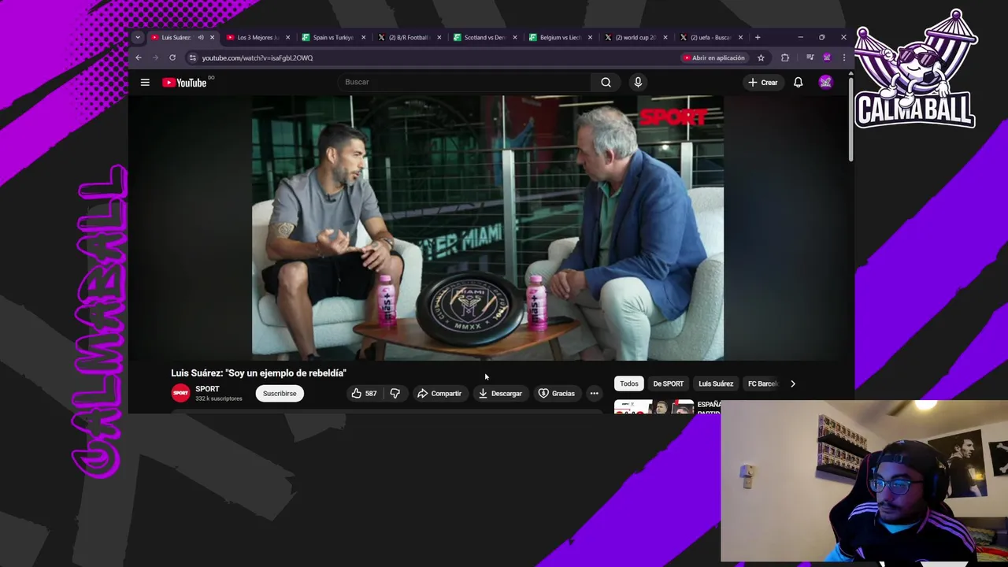Select the FC Barcelona filter chip

coord(763,384)
